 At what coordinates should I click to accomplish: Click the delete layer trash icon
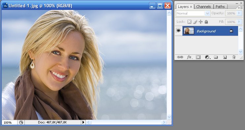click(234, 57)
